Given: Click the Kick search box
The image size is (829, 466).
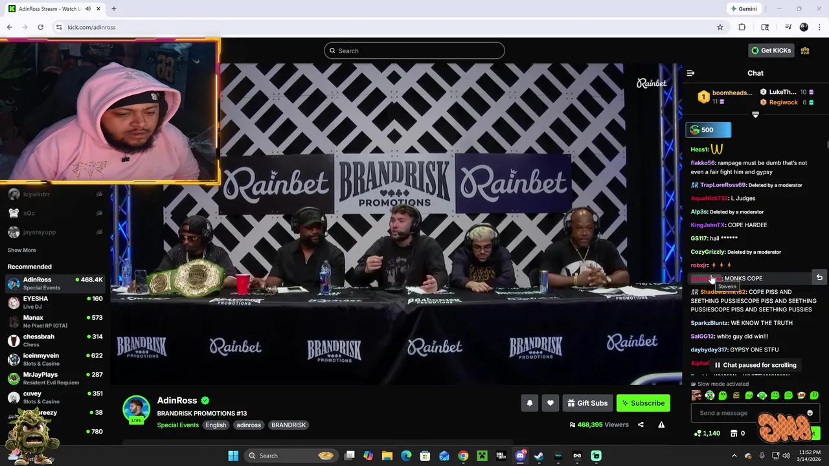Looking at the screenshot, I should pos(414,50).
